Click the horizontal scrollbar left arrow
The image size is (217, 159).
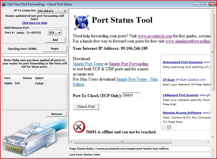71,142
